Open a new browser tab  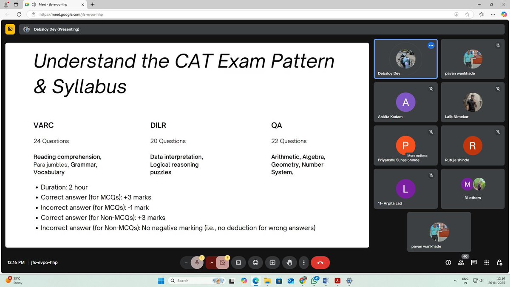[92, 5]
